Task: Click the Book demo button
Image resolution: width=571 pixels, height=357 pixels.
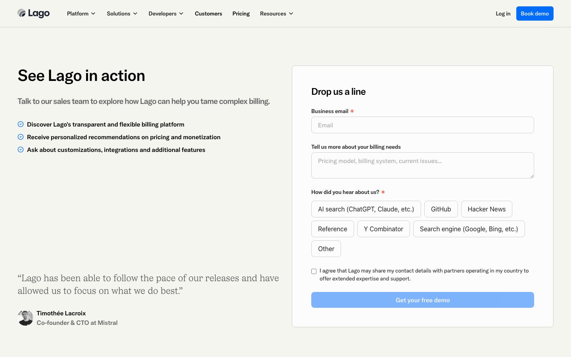Action: [535, 13]
